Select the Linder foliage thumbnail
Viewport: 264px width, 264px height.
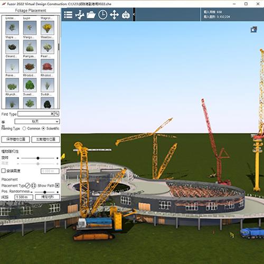pos(12,27)
